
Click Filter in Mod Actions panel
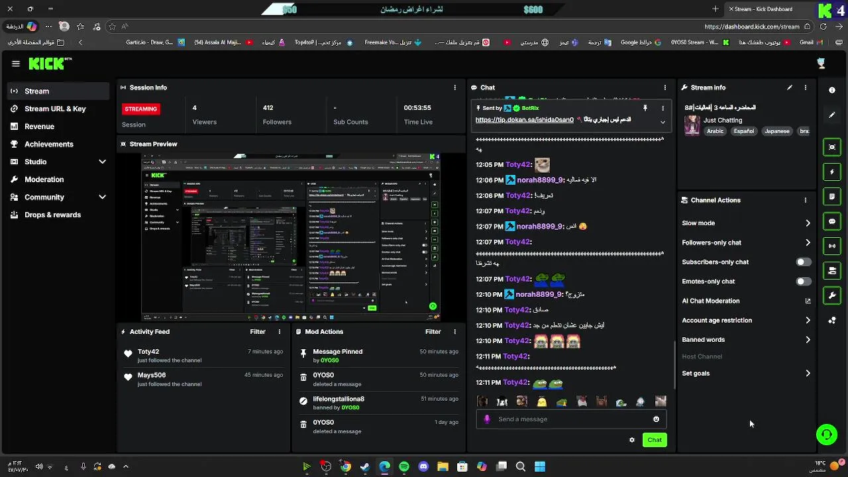[x=433, y=332]
